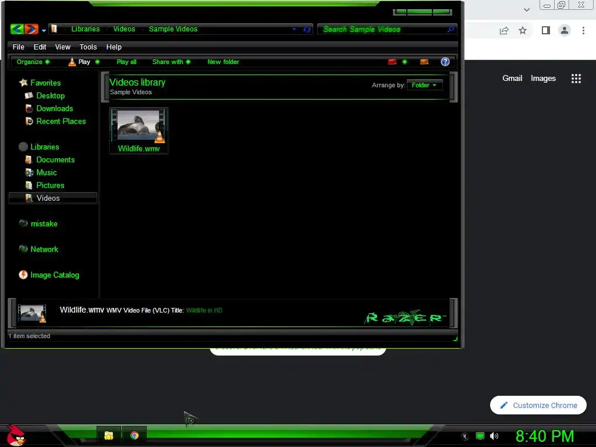The image size is (596, 447).
Task: Click the details pane Wildlife preview thumbnail
Action: coord(32,314)
